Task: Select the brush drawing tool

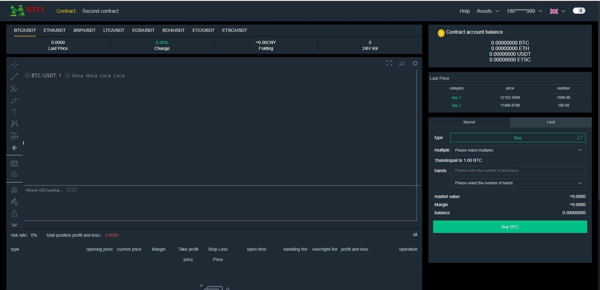Action: (x=14, y=100)
